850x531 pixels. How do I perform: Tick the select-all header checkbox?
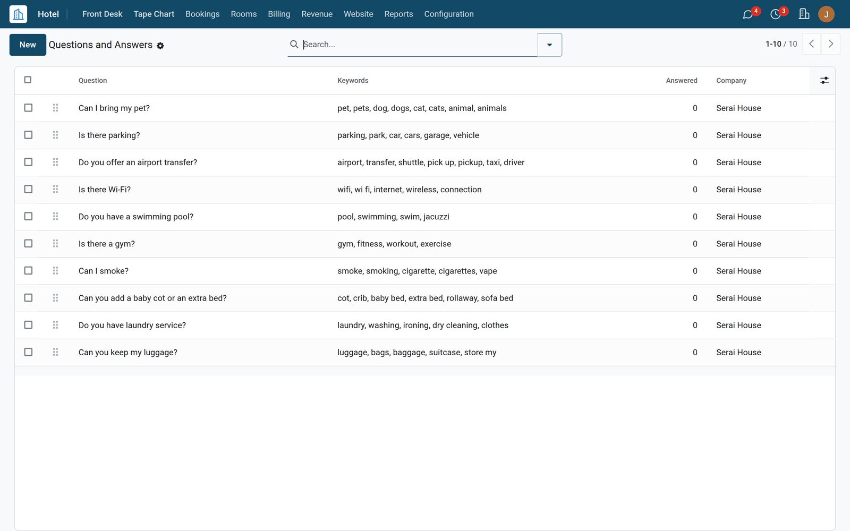28,80
